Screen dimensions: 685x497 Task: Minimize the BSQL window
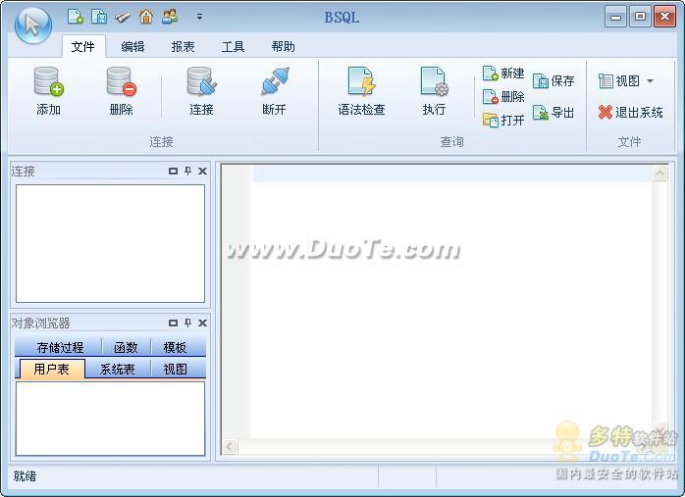click(616, 17)
